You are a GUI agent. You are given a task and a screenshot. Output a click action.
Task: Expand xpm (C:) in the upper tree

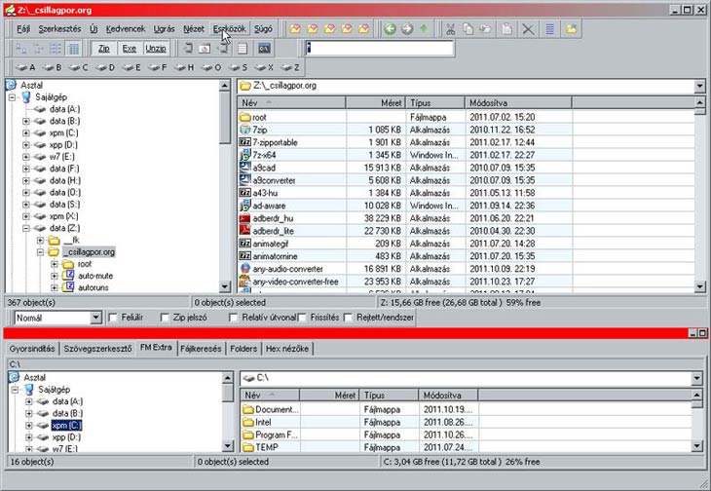tap(26, 132)
